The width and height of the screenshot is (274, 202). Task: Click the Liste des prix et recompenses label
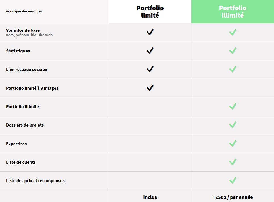(35, 181)
